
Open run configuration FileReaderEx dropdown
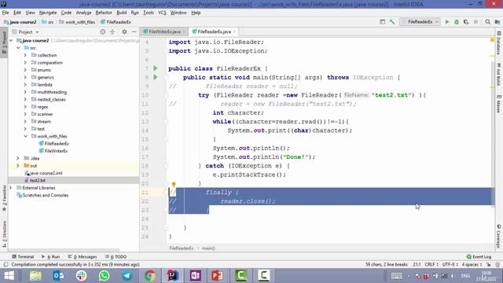click(x=420, y=22)
